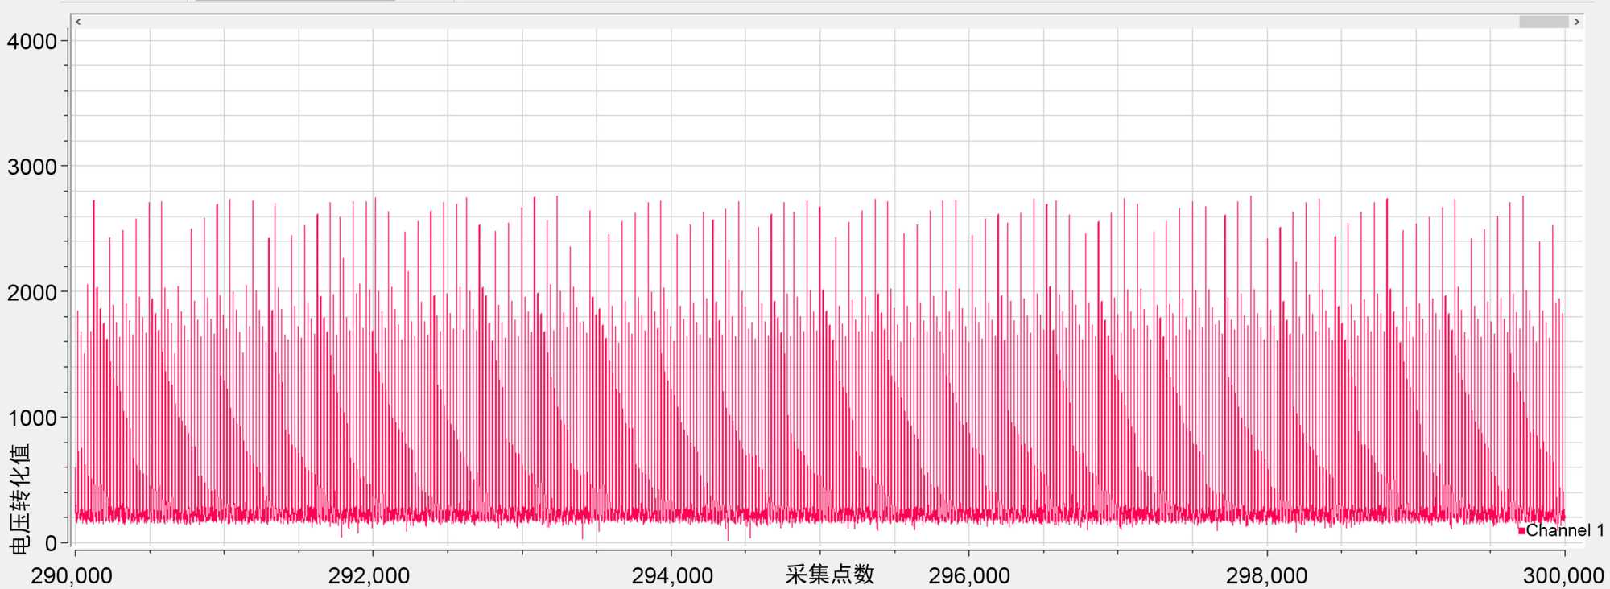Select the "Channel 1" legend label

(x=1565, y=530)
